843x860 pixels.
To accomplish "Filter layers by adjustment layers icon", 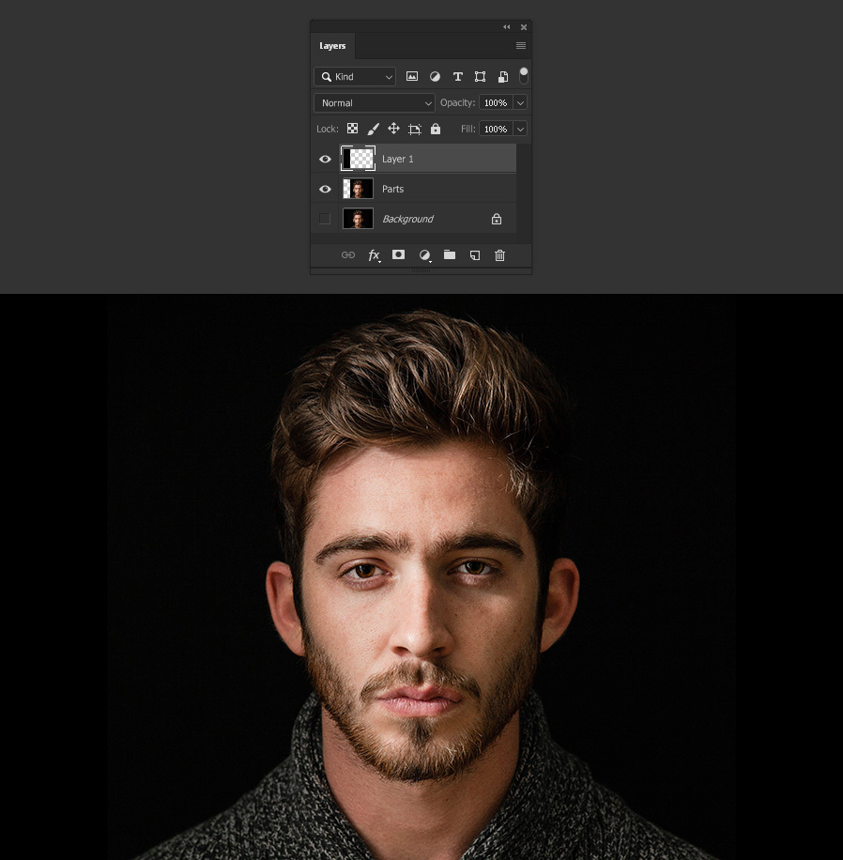I will [x=435, y=76].
